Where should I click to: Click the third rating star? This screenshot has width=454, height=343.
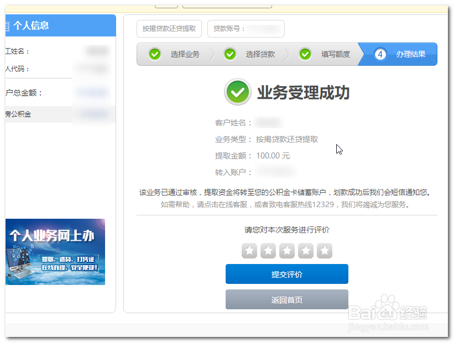pos(287,250)
